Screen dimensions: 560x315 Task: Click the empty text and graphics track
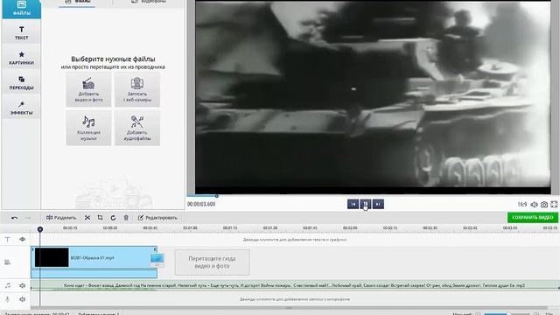click(295, 239)
